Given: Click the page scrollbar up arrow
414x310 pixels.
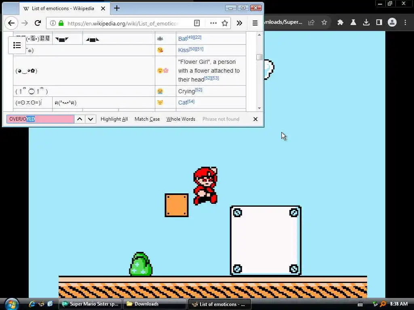Looking at the screenshot, I should point(259,35).
